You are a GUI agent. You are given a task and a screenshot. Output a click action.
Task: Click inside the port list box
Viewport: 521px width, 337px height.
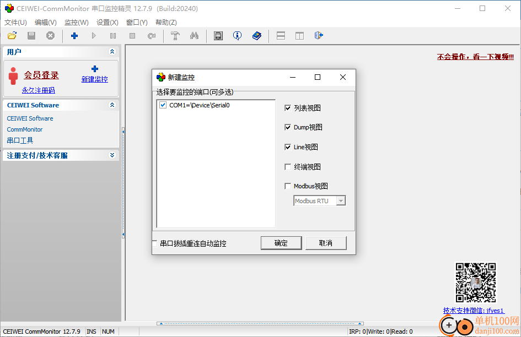click(216, 164)
